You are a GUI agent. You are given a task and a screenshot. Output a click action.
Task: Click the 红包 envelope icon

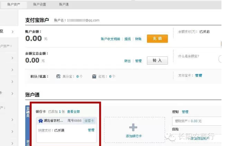94,76
